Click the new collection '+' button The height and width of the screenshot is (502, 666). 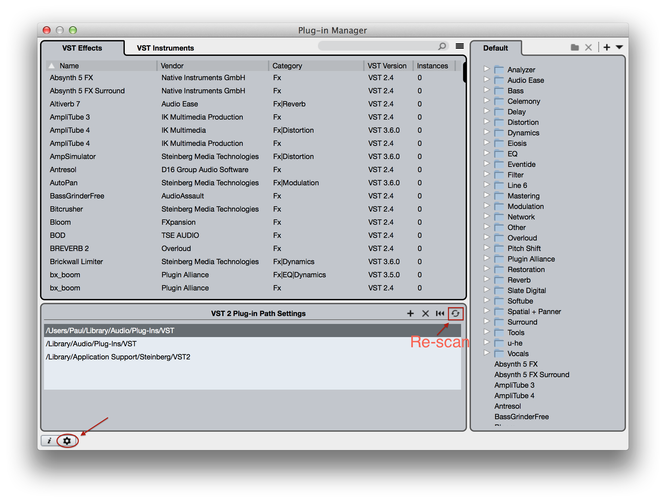click(x=607, y=47)
